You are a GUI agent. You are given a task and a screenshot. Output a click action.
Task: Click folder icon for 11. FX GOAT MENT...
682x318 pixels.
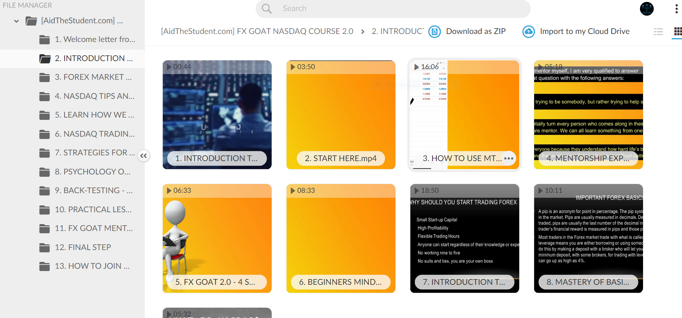coord(45,229)
